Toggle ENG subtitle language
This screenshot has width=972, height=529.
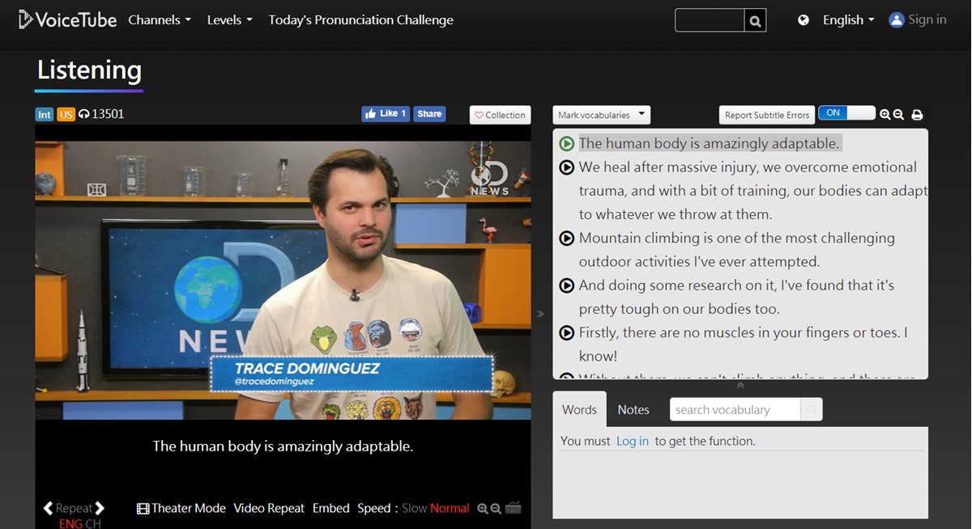click(70, 523)
